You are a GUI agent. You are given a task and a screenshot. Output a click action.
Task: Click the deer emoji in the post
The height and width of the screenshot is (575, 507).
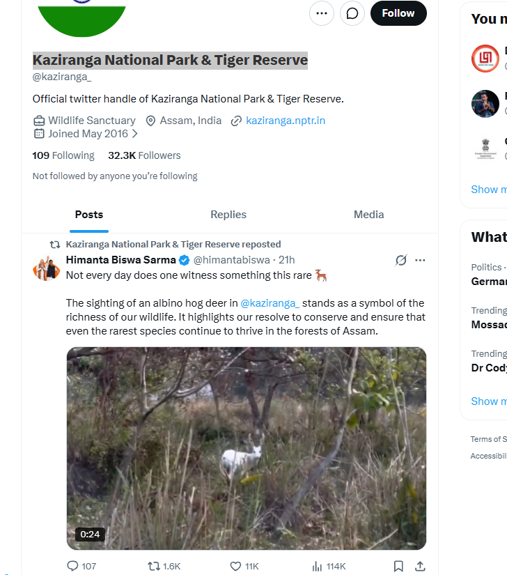[321, 275]
